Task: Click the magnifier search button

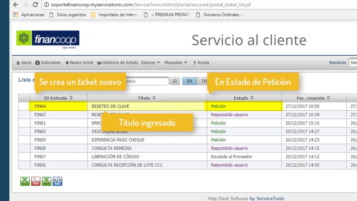Action: pyautogui.click(x=175, y=81)
